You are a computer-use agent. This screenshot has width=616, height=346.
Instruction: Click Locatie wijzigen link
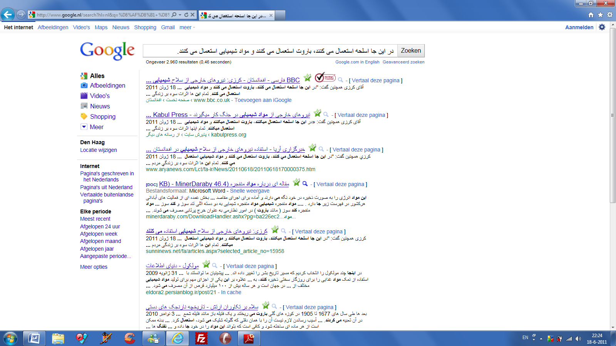click(x=99, y=150)
